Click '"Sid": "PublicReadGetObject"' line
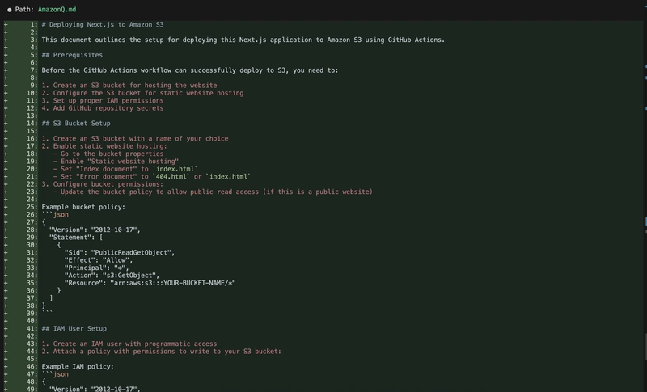 [x=120, y=253]
